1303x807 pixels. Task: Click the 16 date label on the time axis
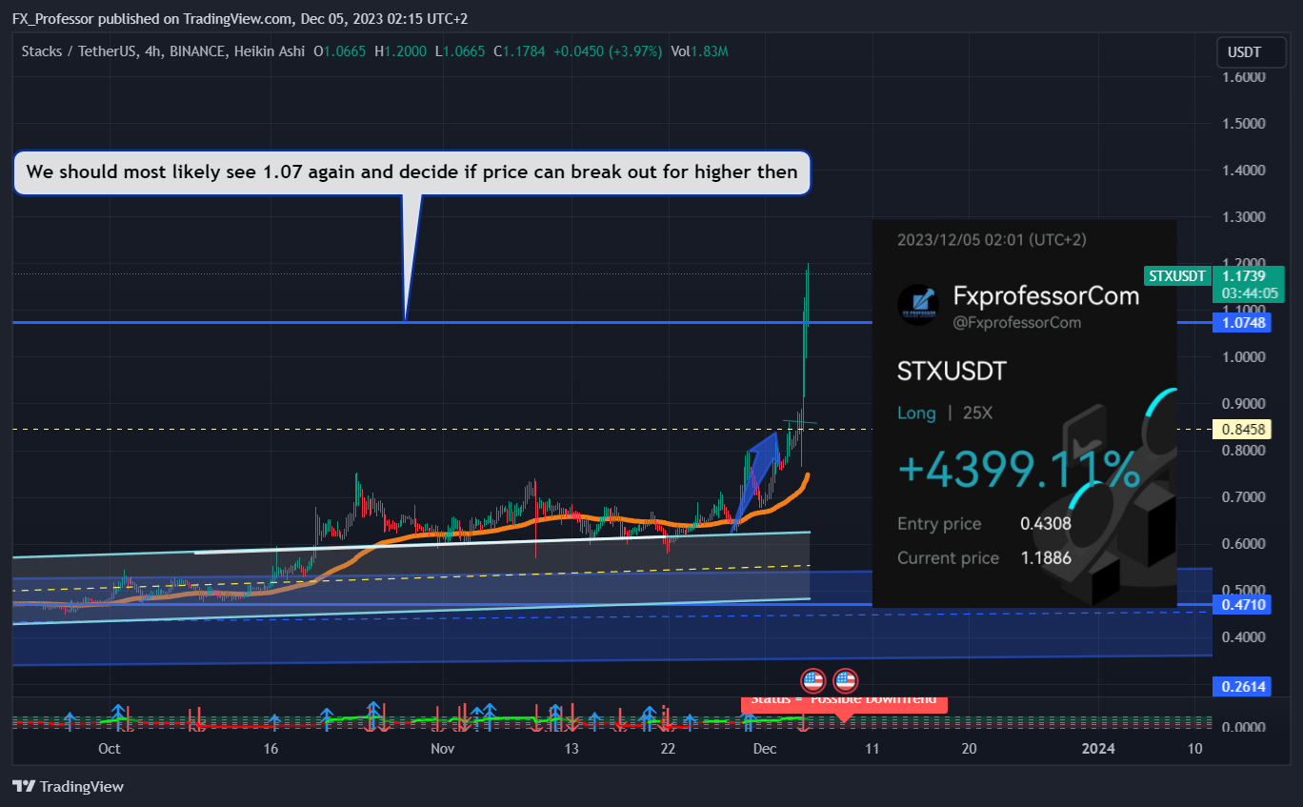pyautogui.click(x=271, y=749)
